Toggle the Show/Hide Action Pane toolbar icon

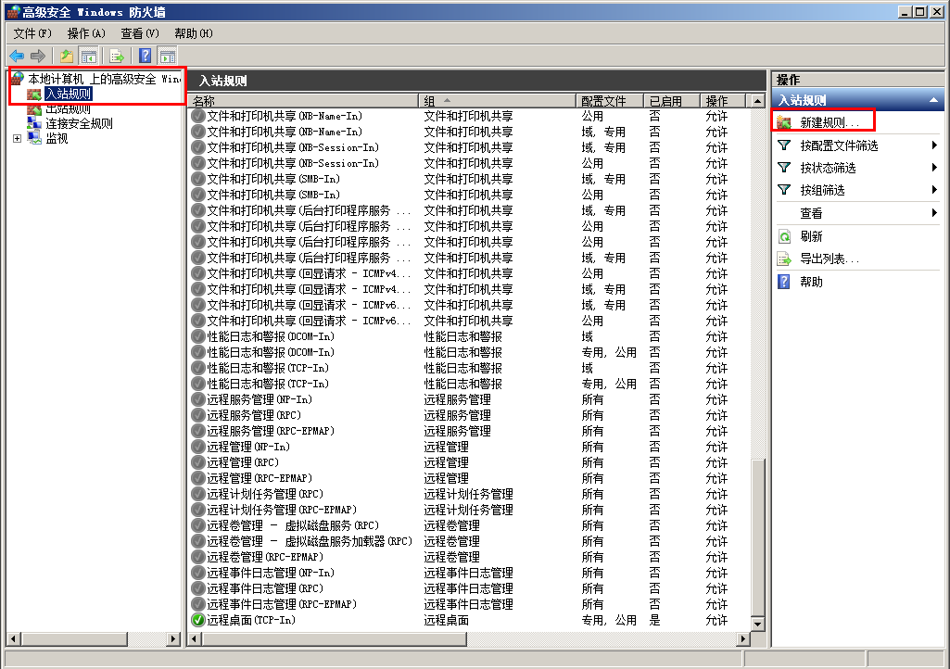coord(167,56)
